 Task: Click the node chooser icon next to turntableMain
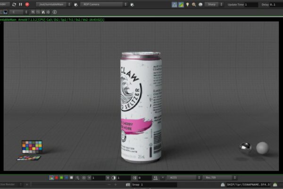point(76,5)
